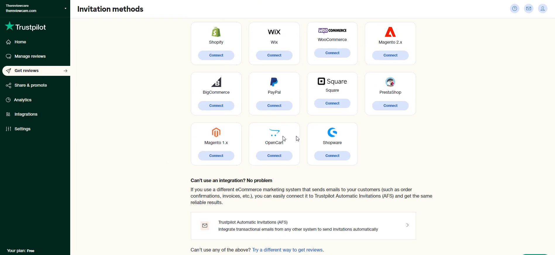Click the Share & promote icon
The image size is (555, 255).
[8, 85]
